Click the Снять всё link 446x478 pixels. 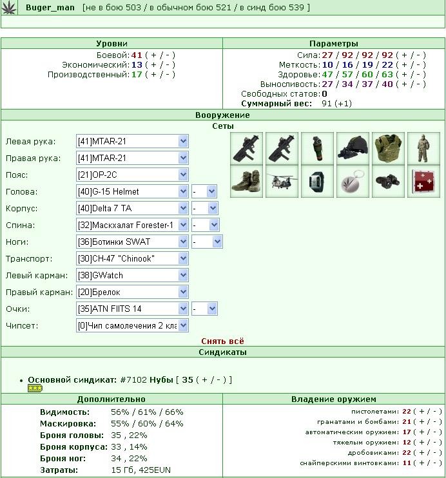point(222,341)
